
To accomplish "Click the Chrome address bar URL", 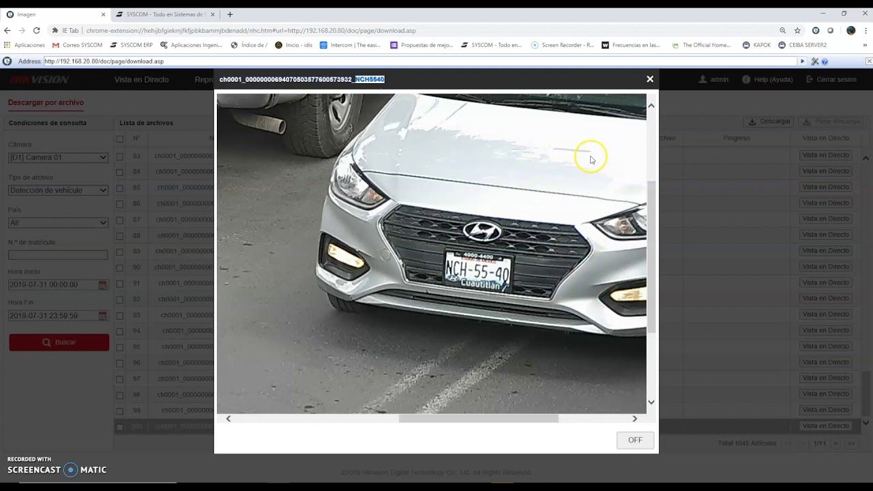I will (x=251, y=31).
